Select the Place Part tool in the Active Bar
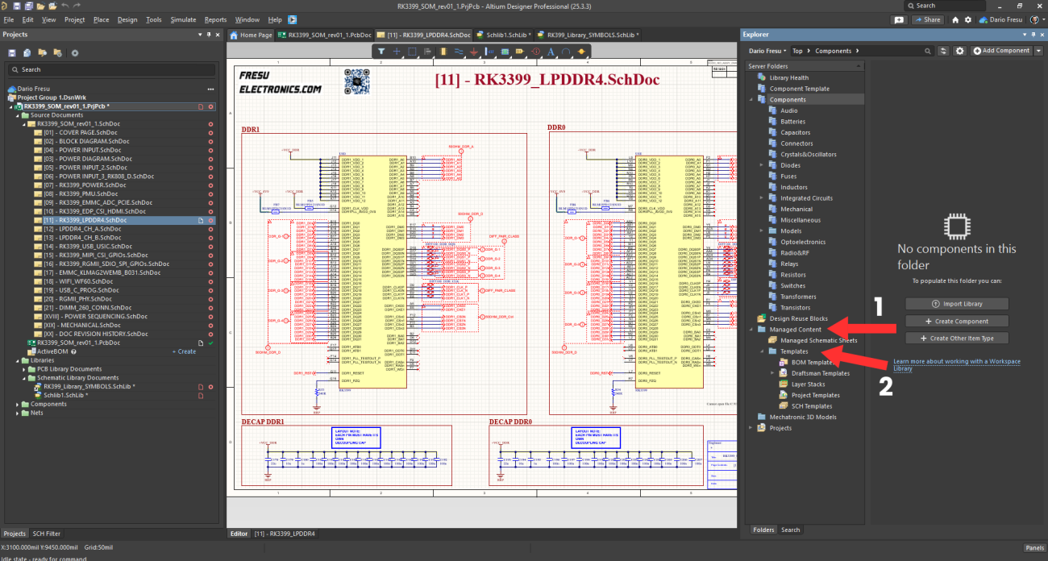 443,51
